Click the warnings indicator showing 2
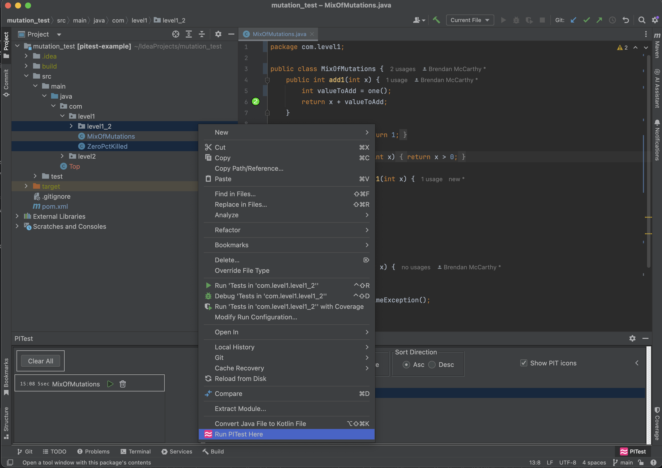The image size is (662, 468). 622,48
